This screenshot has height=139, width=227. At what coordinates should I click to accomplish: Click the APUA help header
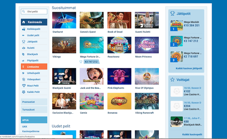34,120
